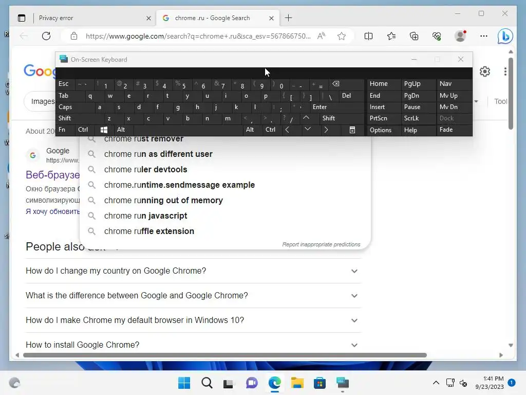Open Edge split screen icon
This screenshot has width=526, height=395.
[x=368, y=36]
